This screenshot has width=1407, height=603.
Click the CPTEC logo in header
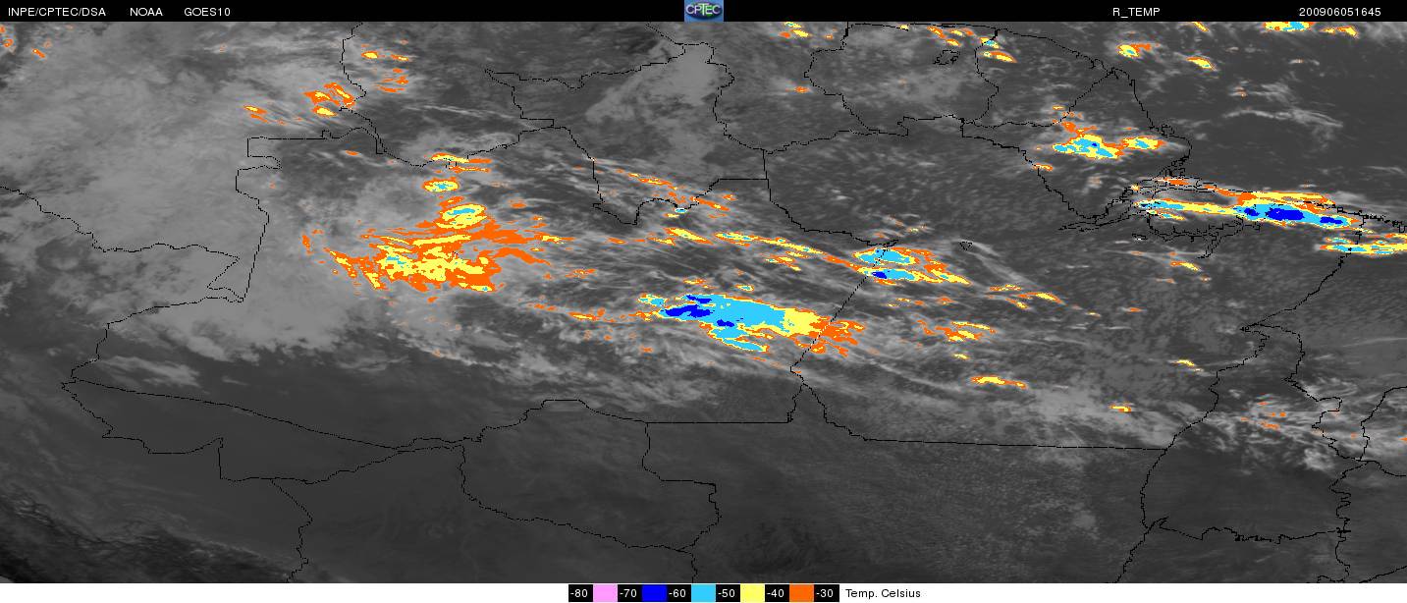pos(703,11)
